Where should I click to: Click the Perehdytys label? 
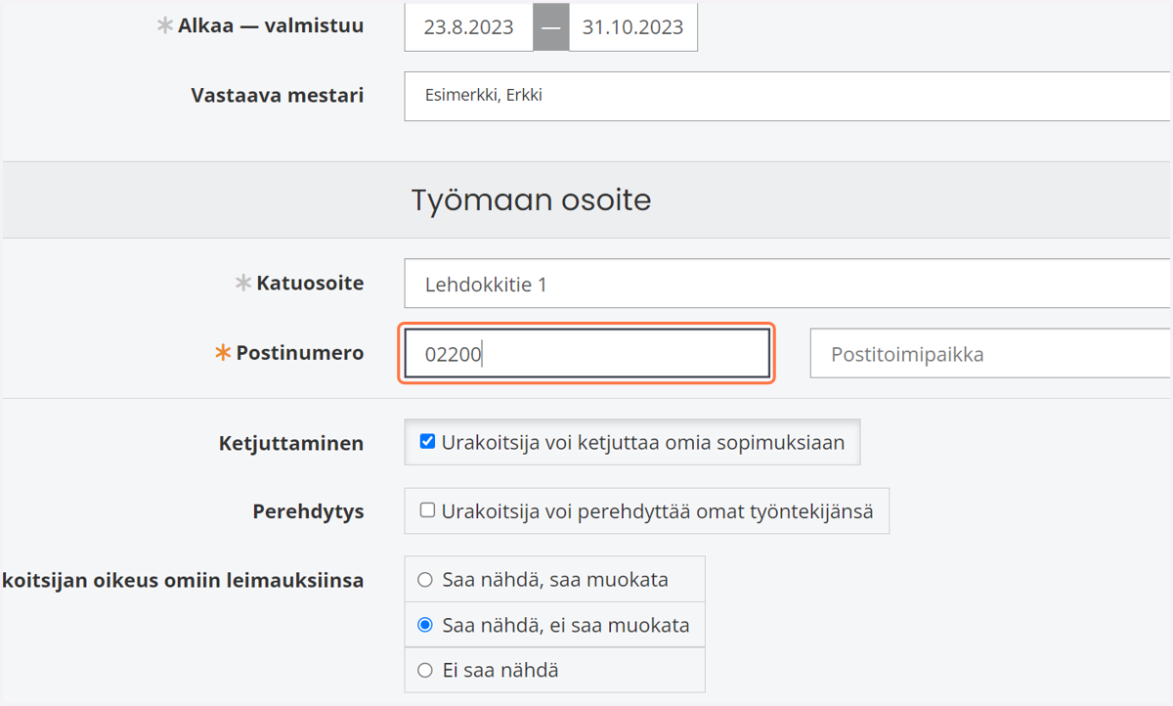[309, 511]
